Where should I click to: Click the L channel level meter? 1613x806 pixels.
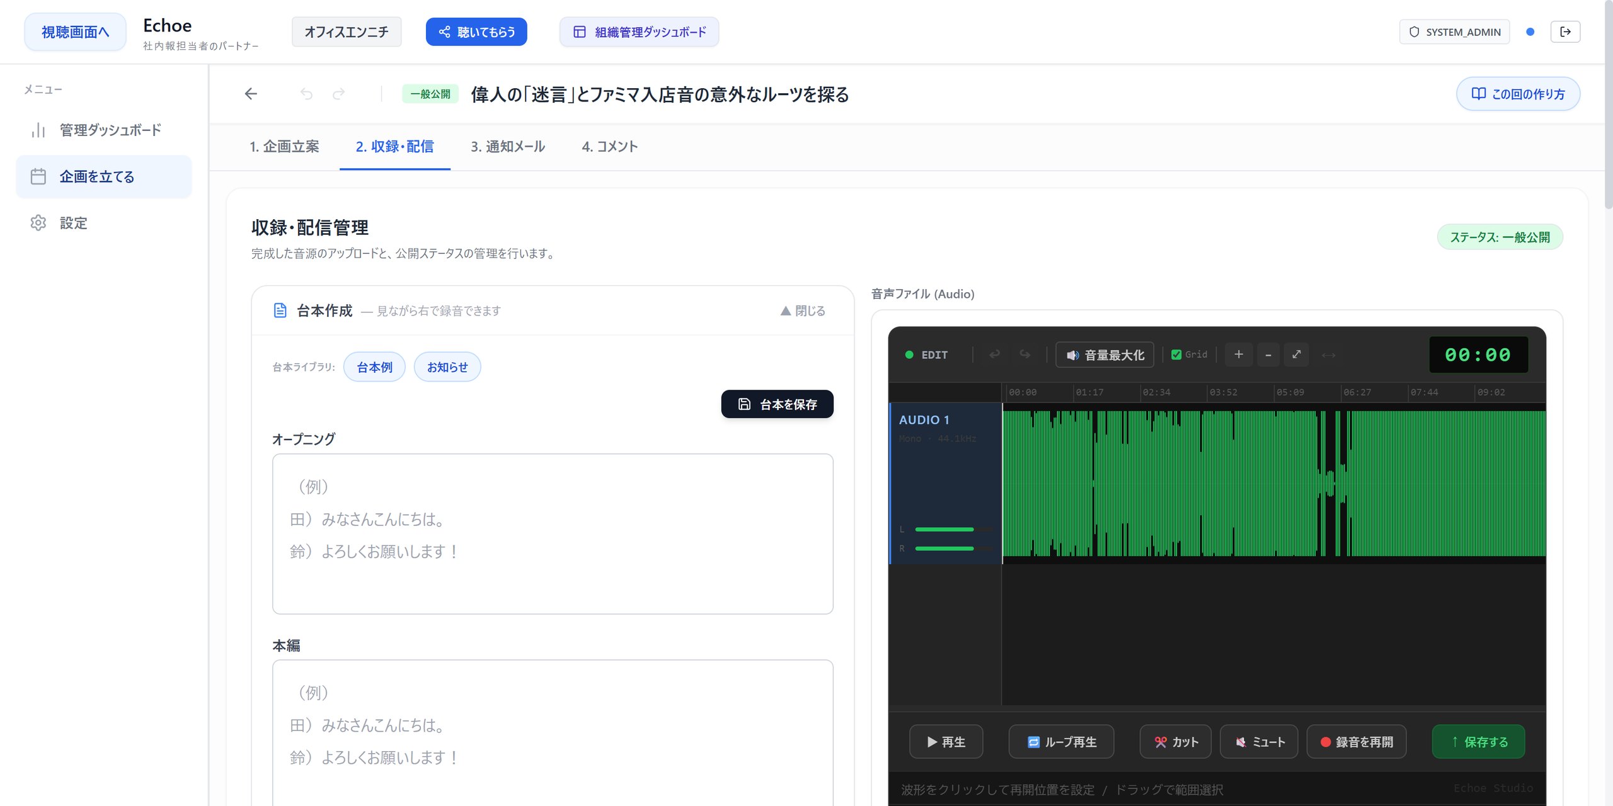click(x=953, y=529)
